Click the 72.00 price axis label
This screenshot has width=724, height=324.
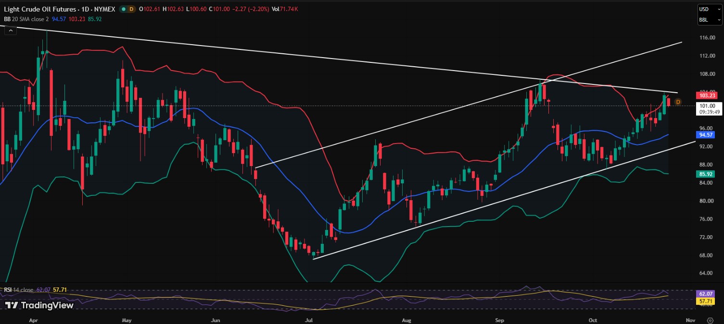(707, 237)
